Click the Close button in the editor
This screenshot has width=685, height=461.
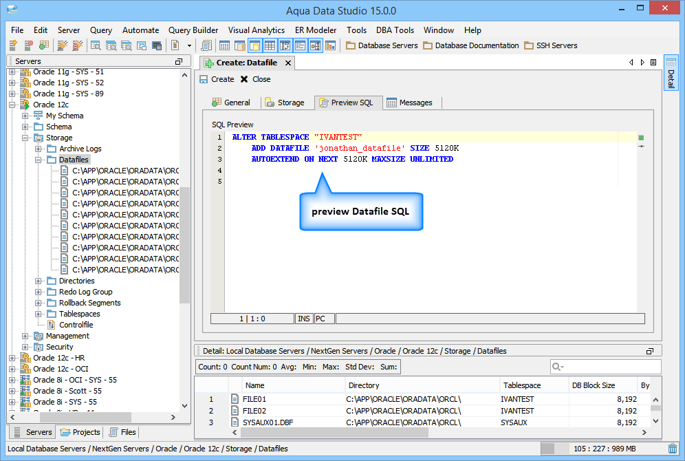tap(255, 79)
